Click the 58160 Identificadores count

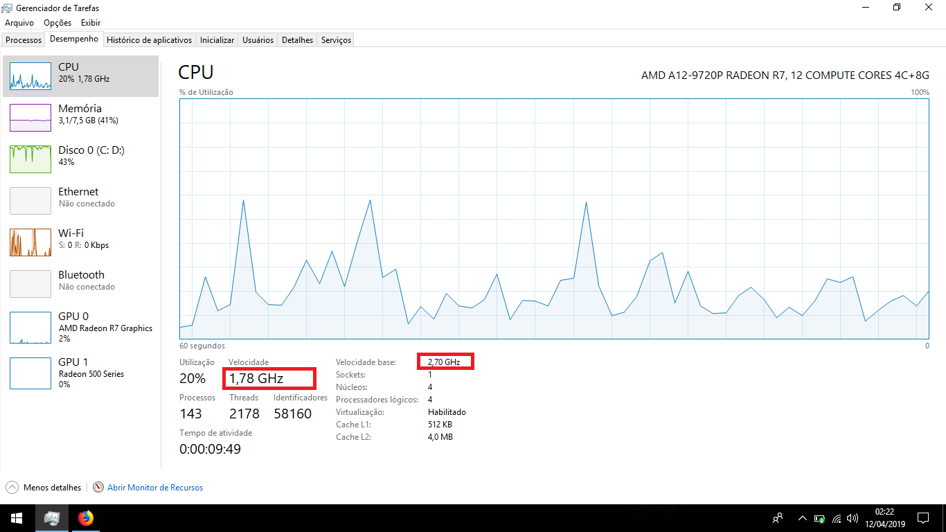pyautogui.click(x=293, y=414)
